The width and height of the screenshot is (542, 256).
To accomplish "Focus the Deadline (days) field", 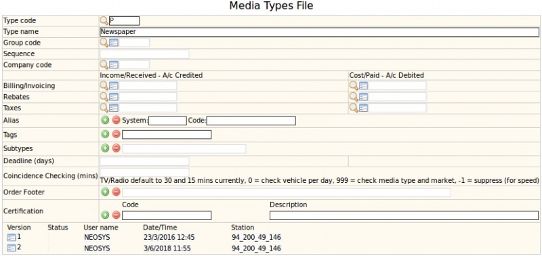I will coord(144,161).
